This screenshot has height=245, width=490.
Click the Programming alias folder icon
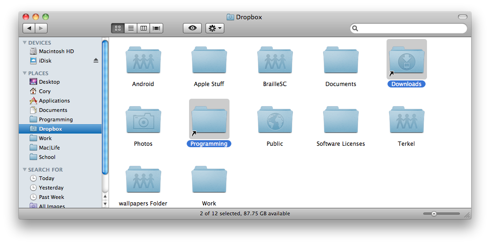pos(209,120)
